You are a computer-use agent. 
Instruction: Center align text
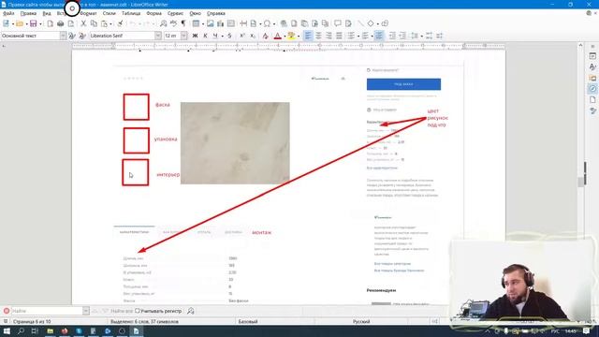coord(318,36)
